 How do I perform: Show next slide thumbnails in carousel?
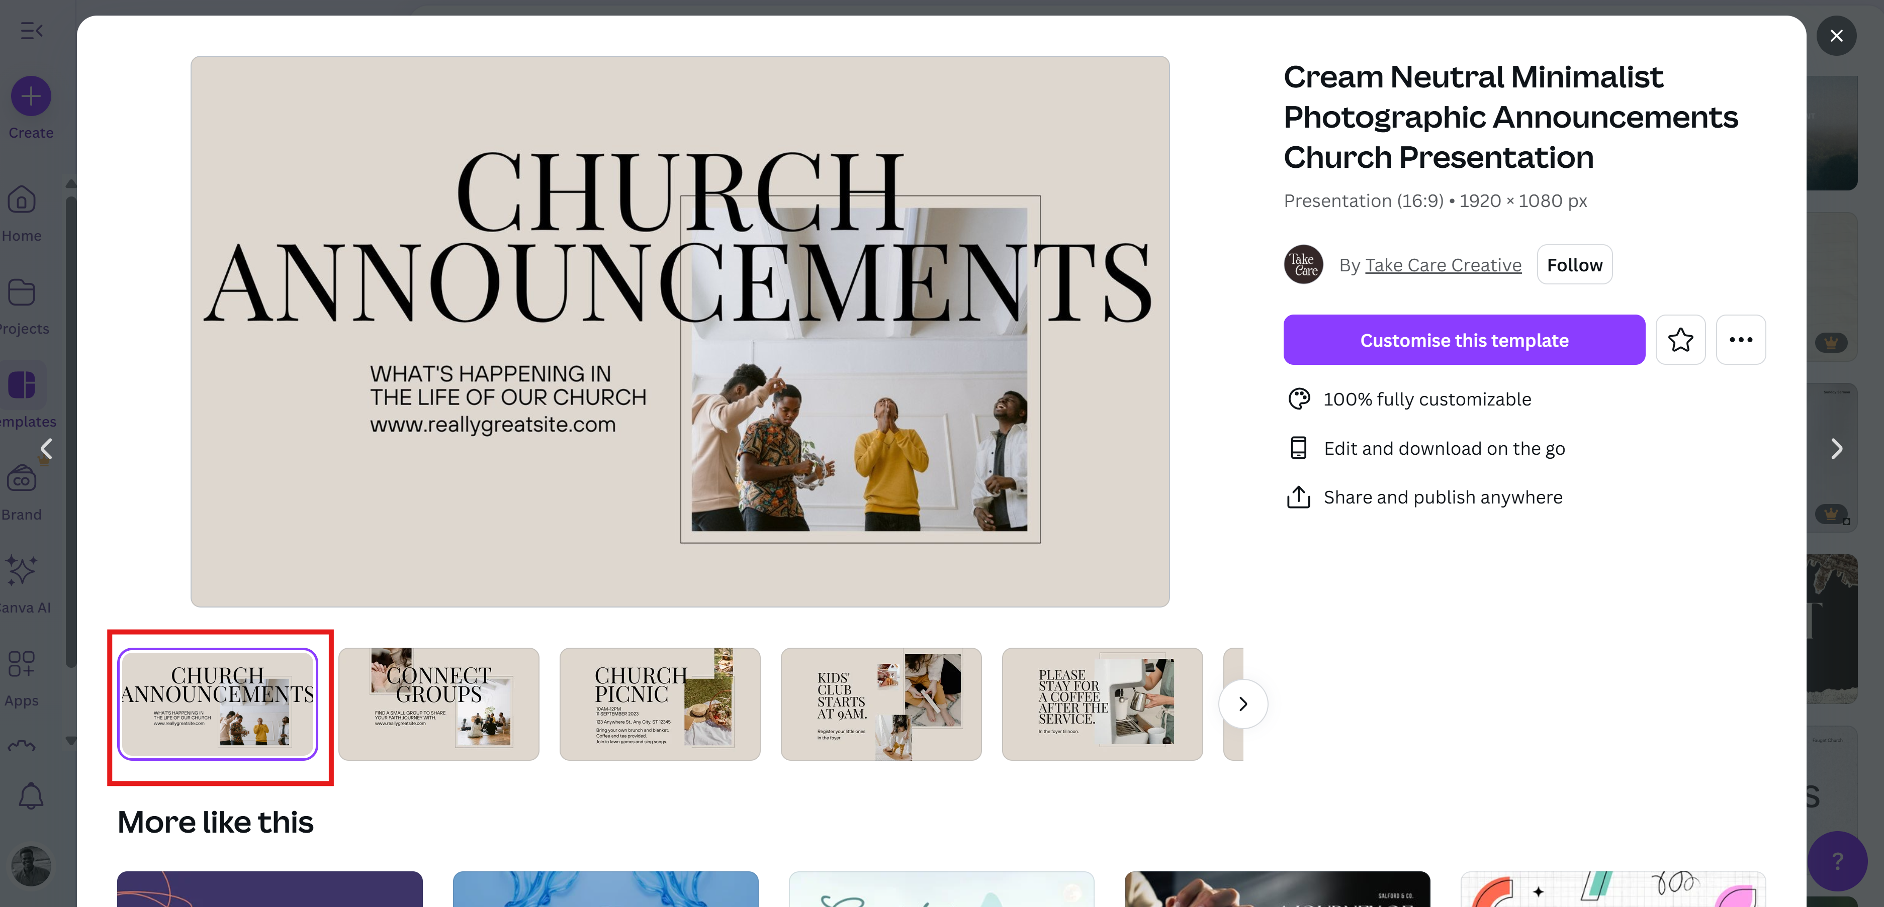pos(1242,703)
